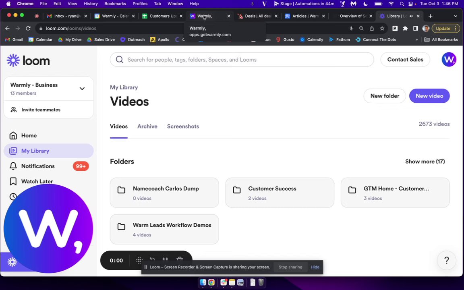Screen dimensions: 464x290
Task: Open the P extension icon
Action: tap(395, 29)
